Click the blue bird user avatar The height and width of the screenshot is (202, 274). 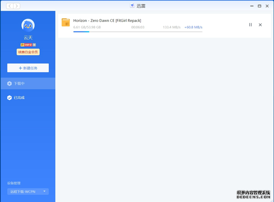(x=28, y=25)
